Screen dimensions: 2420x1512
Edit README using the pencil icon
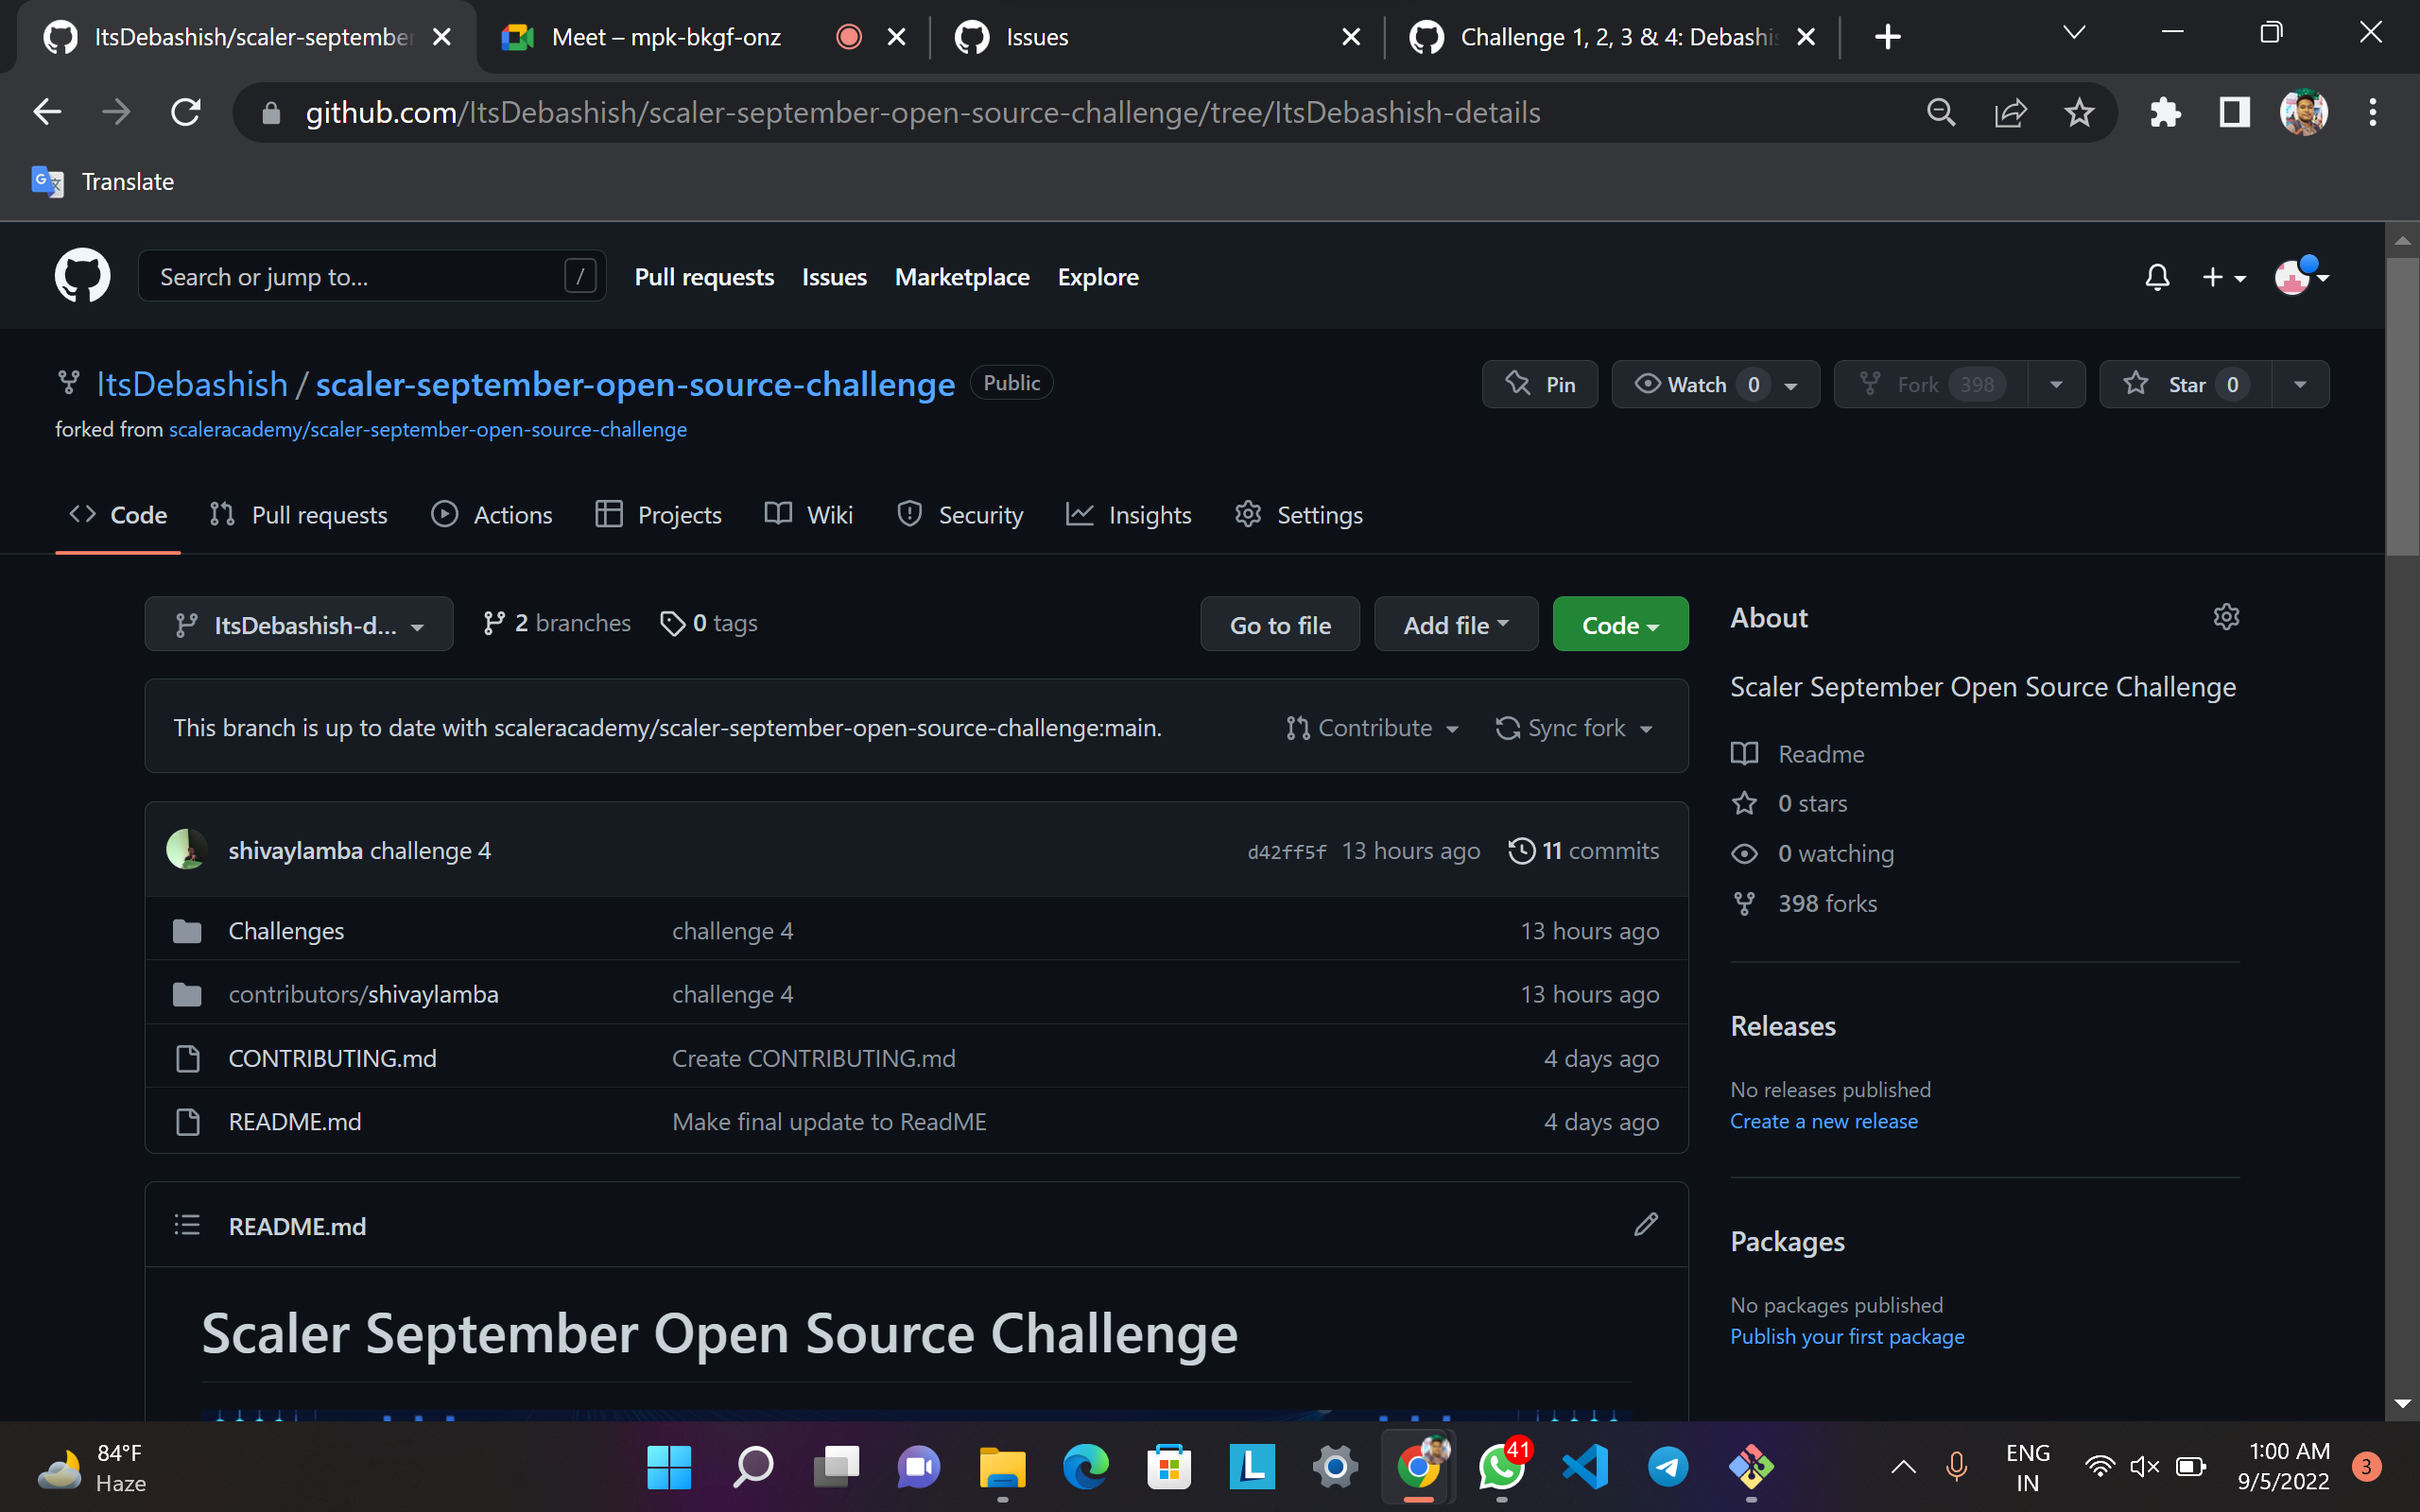1646,1225
